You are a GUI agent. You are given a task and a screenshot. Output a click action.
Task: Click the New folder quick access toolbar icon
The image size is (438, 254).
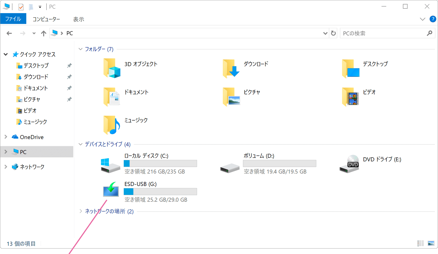pos(31,7)
